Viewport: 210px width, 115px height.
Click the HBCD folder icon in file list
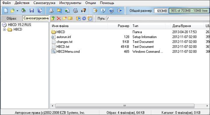53,32
